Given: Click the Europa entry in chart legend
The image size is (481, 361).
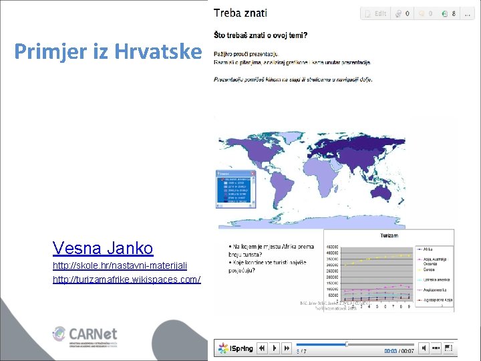Looking at the screenshot, I should (x=426, y=269).
